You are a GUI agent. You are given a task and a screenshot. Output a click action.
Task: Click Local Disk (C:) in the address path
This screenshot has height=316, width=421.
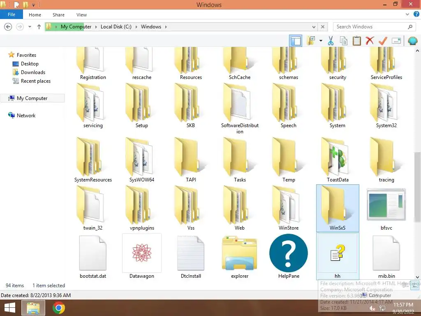click(x=116, y=27)
